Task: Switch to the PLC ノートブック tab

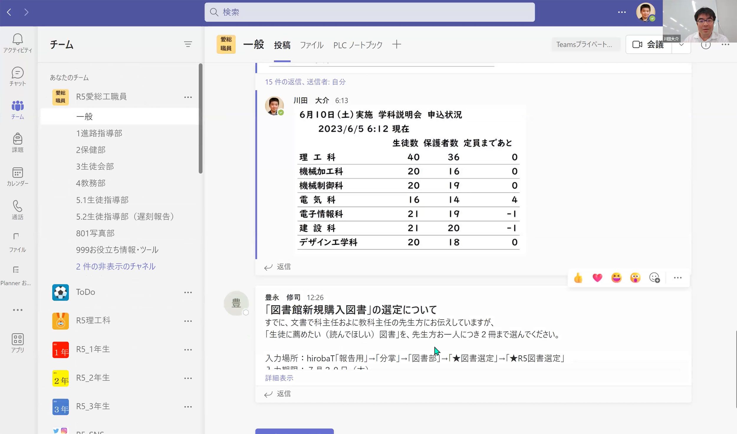Action: 358,45
